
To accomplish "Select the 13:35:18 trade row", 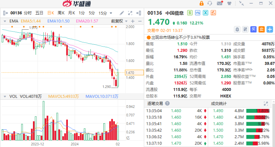I will (176, 117).
